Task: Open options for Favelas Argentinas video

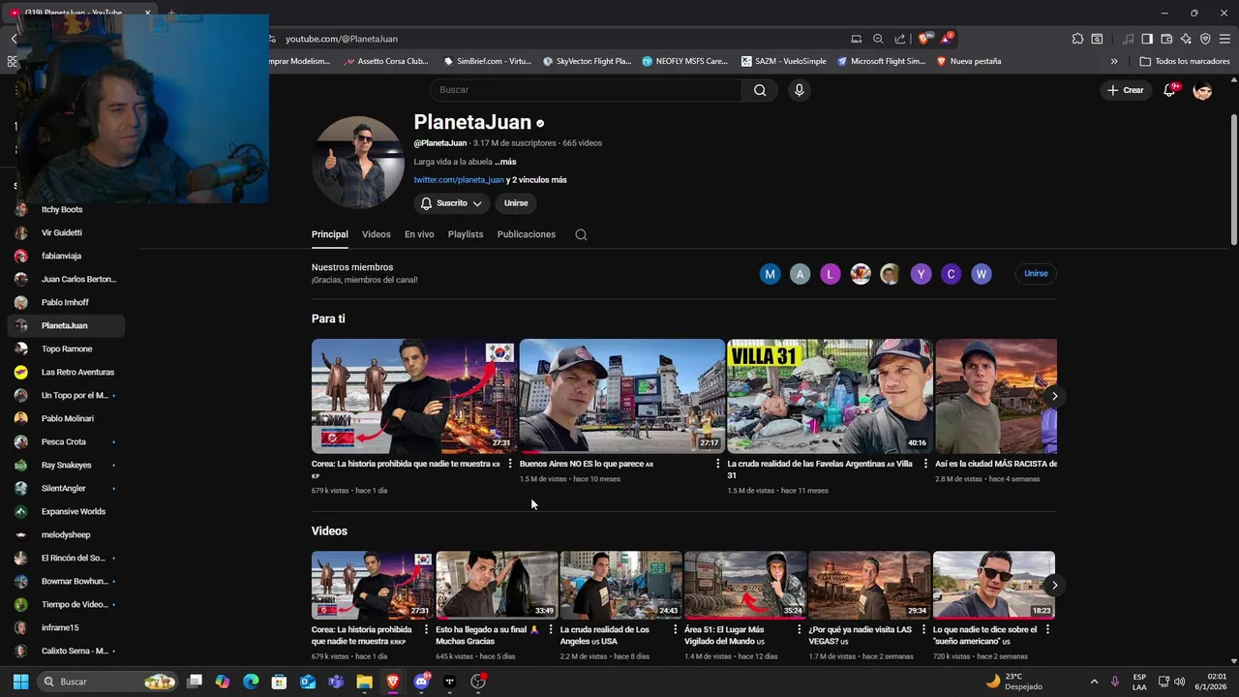Action: [x=925, y=464]
